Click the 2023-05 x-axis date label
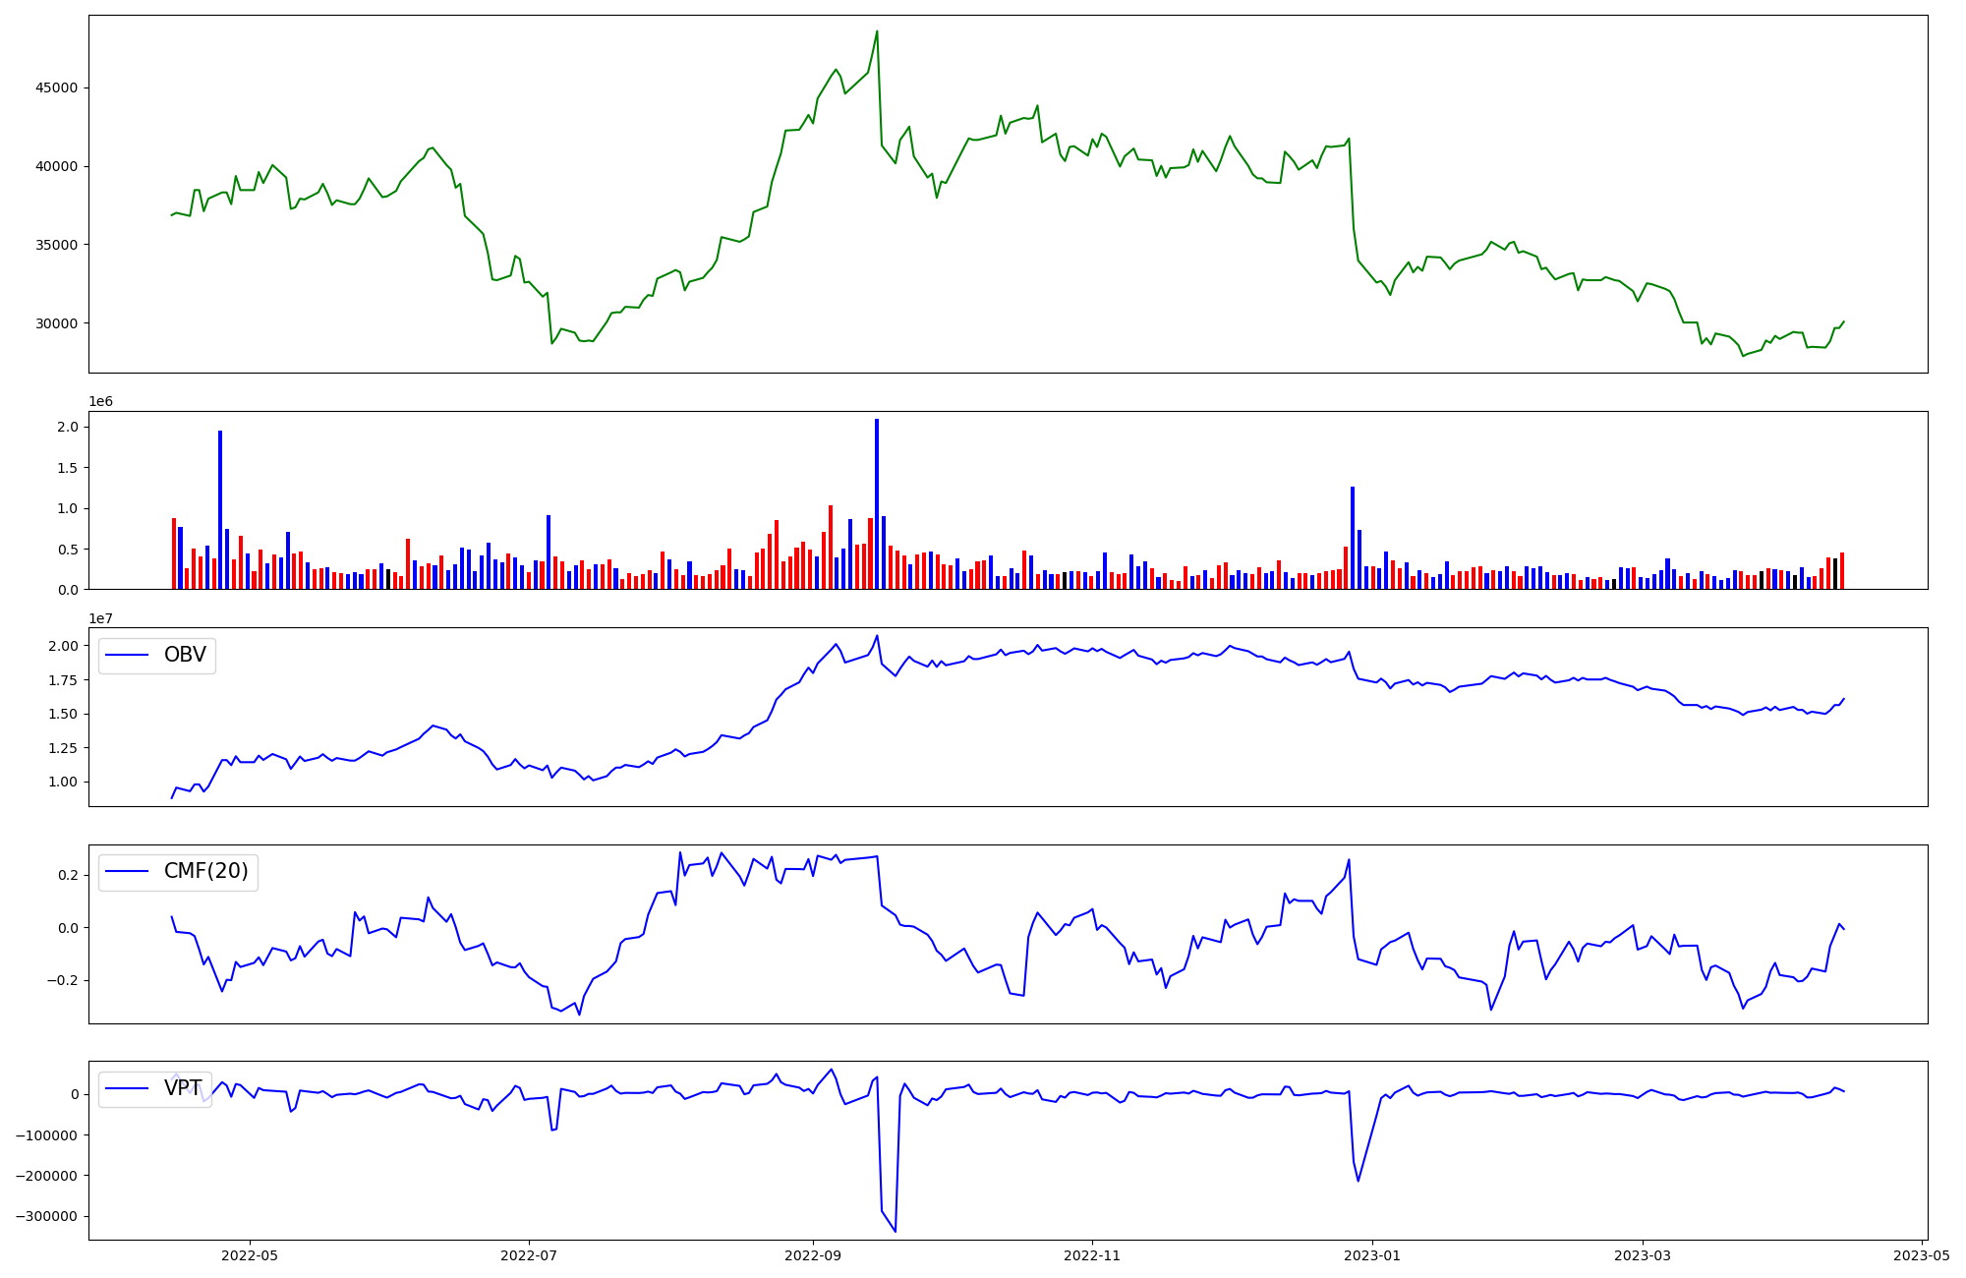This screenshot has height=1278, width=1966. pos(1922,1255)
